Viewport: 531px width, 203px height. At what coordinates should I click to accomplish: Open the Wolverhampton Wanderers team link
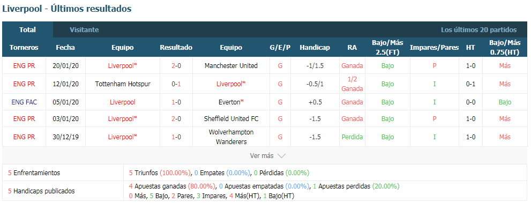pyautogui.click(x=231, y=137)
